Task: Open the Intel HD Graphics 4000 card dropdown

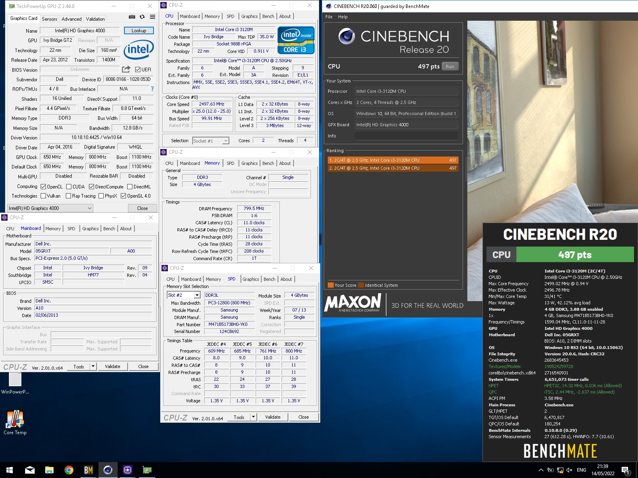Action: click(x=50, y=208)
